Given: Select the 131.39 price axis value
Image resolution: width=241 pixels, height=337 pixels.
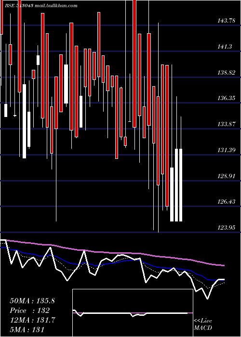Looking at the screenshot, I should [x=226, y=150].
